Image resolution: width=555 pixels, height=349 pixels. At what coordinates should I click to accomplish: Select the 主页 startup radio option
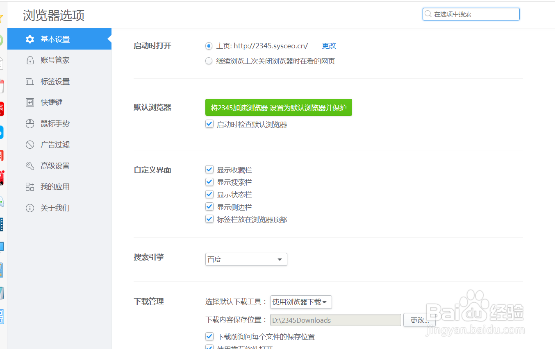coord(209,46)
